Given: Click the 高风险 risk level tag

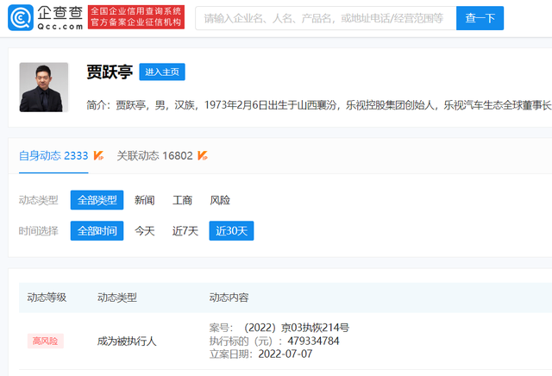Looking at the screenshot, I should click(x=45, y=341).
